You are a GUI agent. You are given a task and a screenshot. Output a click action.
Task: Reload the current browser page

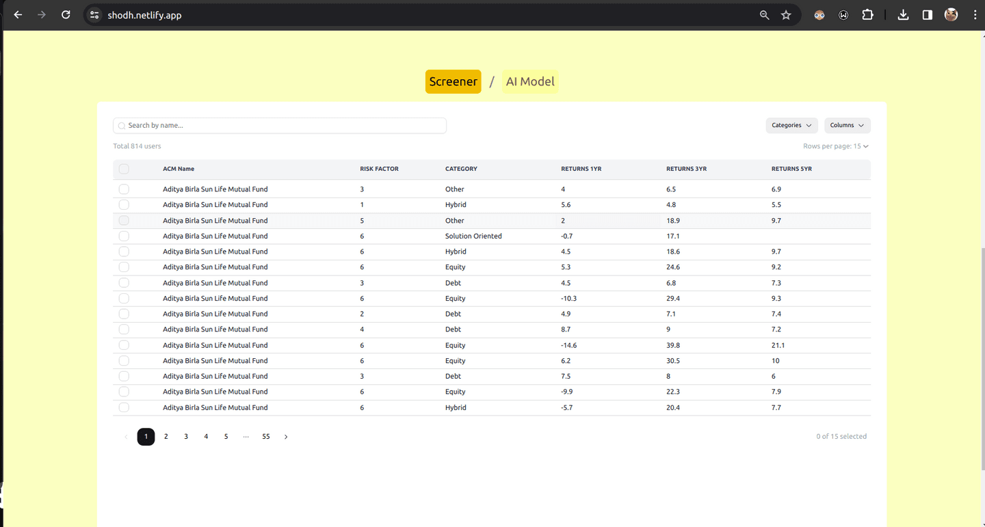click(x=66, y=14)
